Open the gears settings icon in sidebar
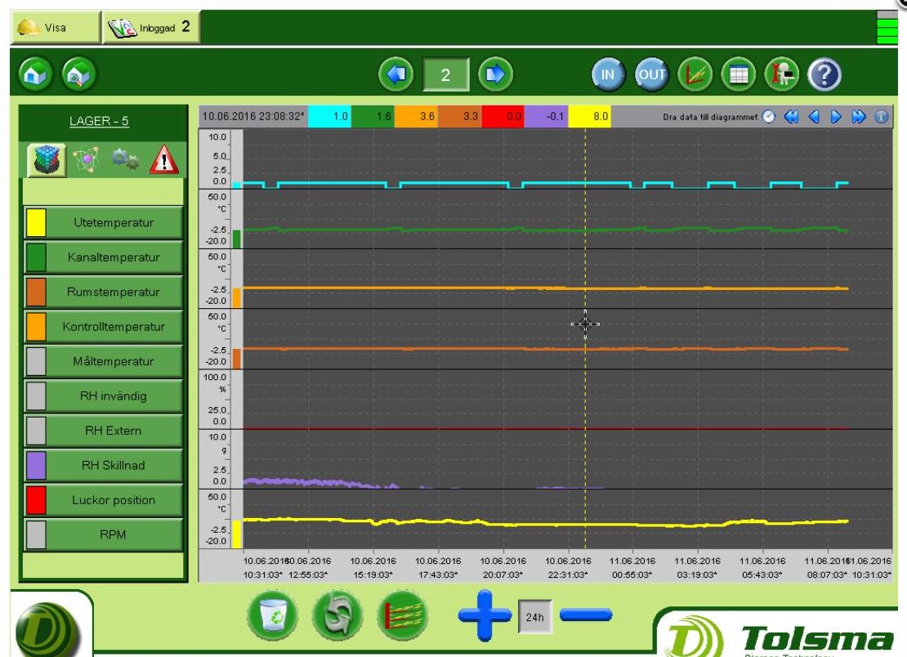The height and width of the screenshot is (657, 907). [125, 159]
